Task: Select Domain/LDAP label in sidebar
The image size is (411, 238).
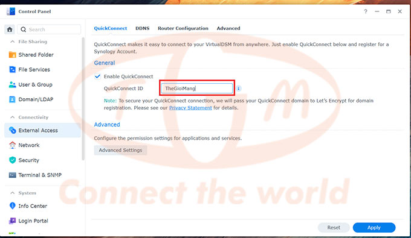Action: point(36,99)
